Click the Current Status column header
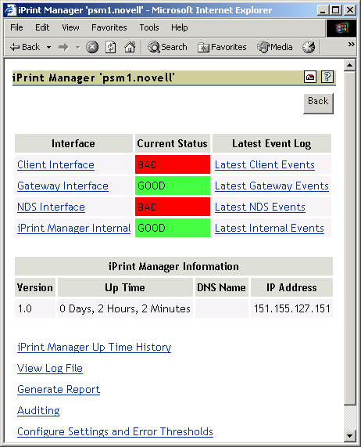The height and width of the screenshot is (447, 361). 173,143
